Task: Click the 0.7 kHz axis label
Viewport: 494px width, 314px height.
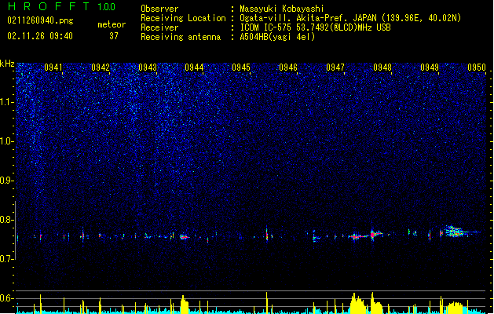Action: [x=7, y=259]
